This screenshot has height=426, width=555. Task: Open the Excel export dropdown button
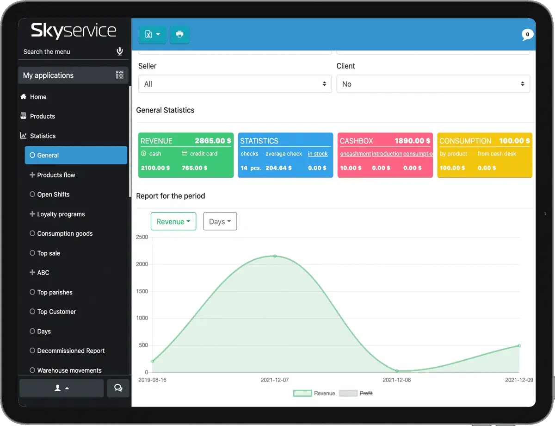[x=152, y=34]
